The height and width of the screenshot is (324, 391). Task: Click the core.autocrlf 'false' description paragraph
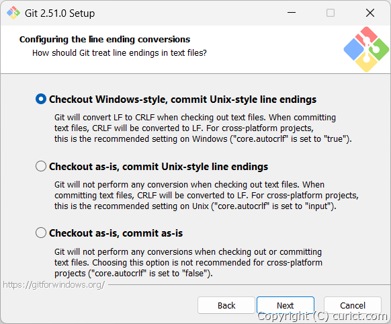(x=188, y=262)
